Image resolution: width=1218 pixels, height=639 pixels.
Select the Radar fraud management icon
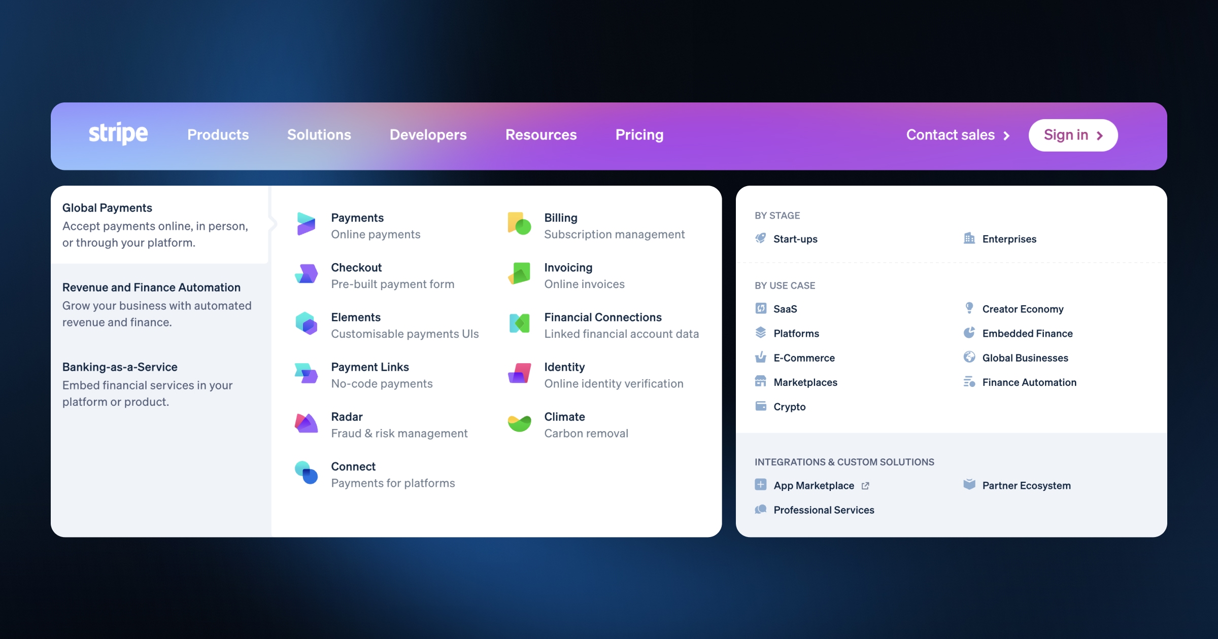coord(306,423)
